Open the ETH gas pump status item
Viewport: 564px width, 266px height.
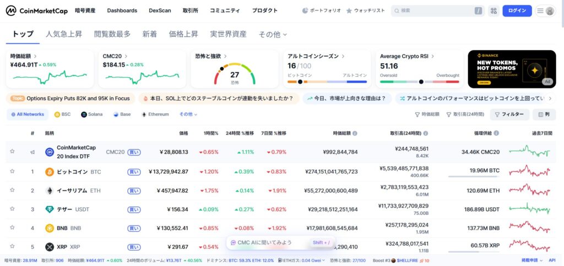302,261
